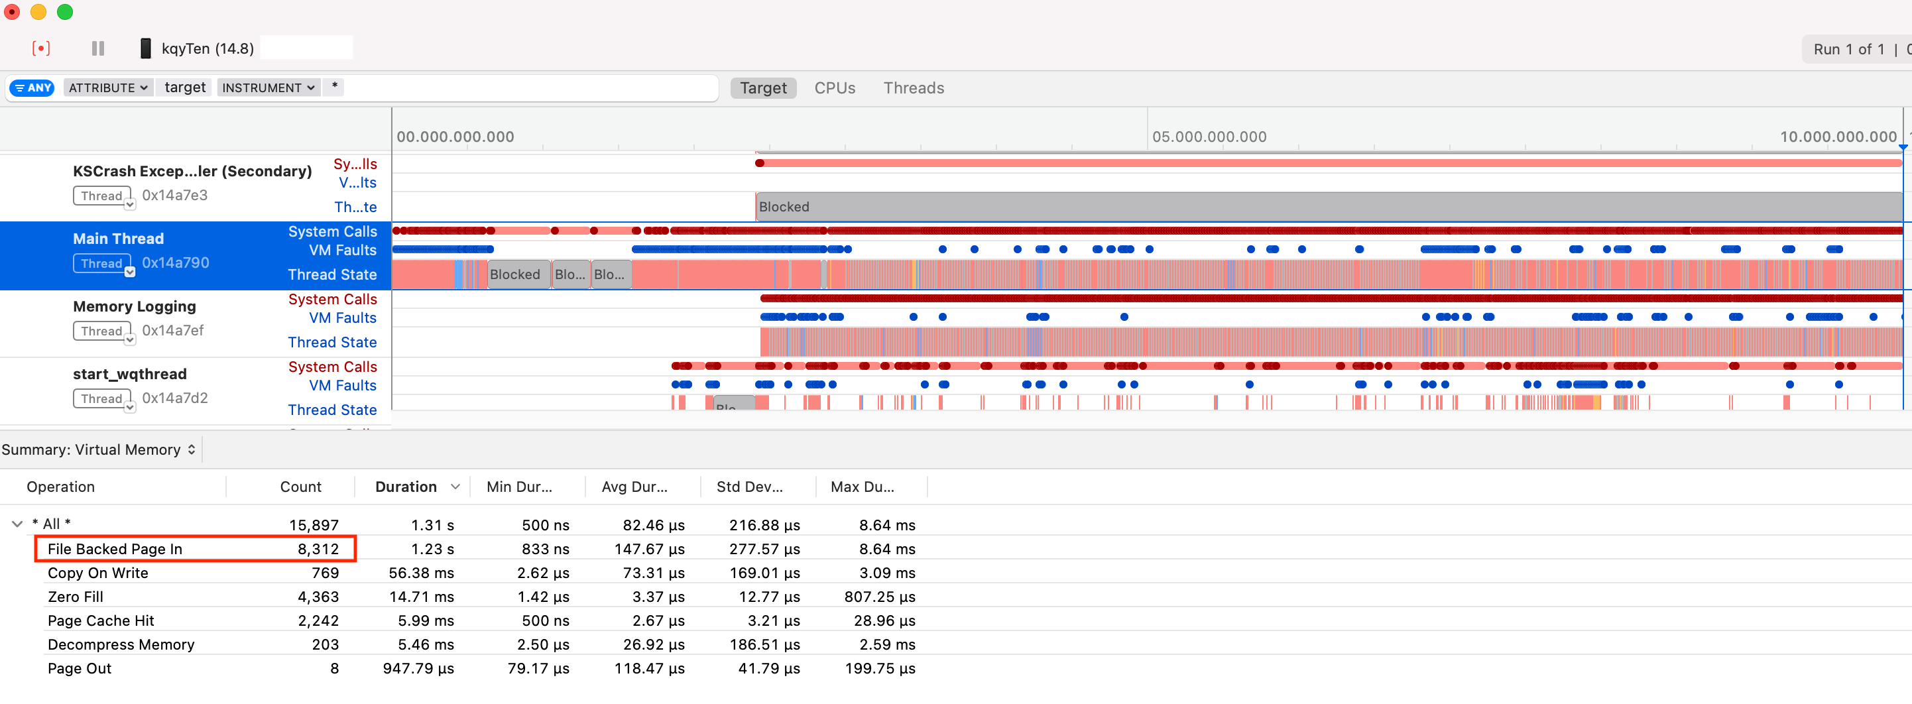Click Thread badge arrow for Main Thread

(130, 272)
